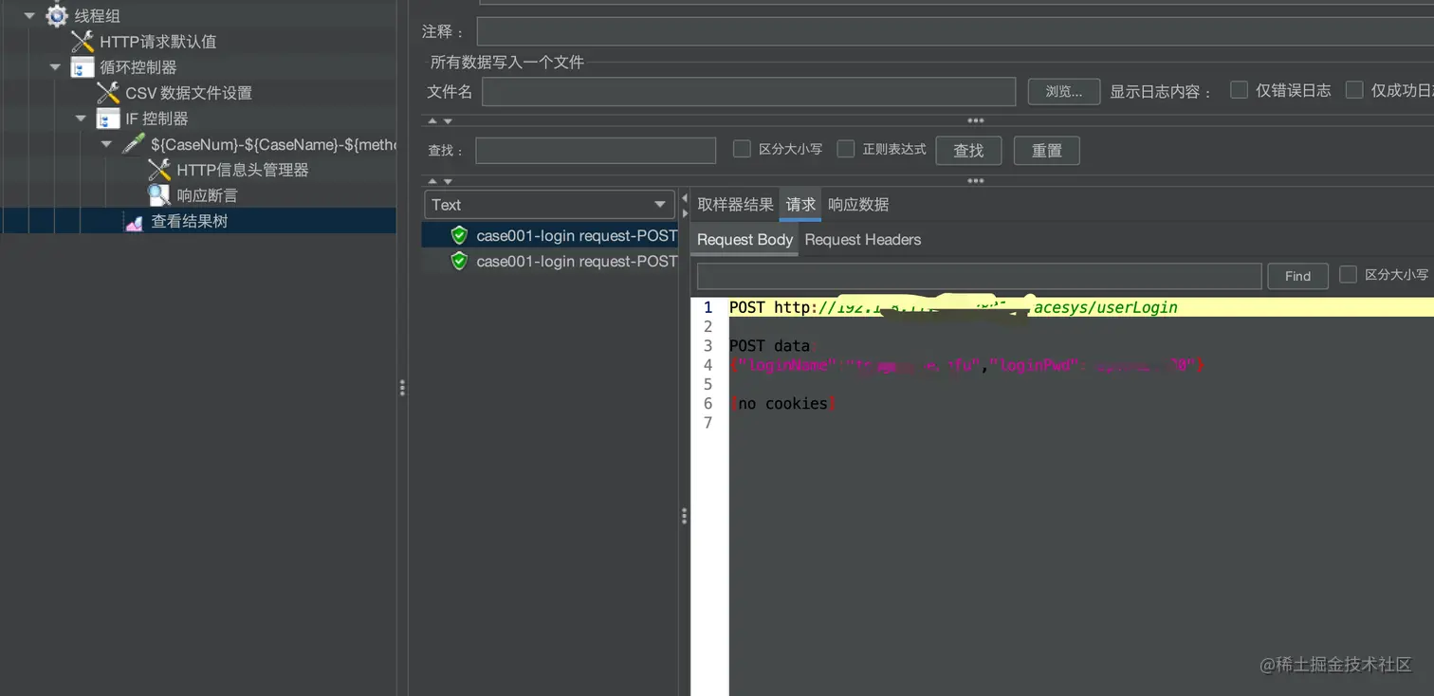Click the Find button
Viewport: 1434px width, 696px height.
pyautogui.click(x=1297, y=276)
